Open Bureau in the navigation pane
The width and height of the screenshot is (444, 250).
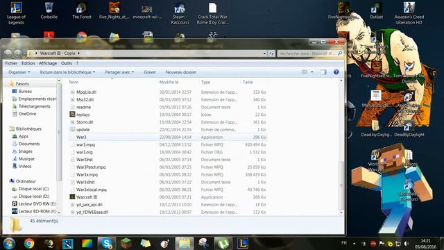(25, 91)
